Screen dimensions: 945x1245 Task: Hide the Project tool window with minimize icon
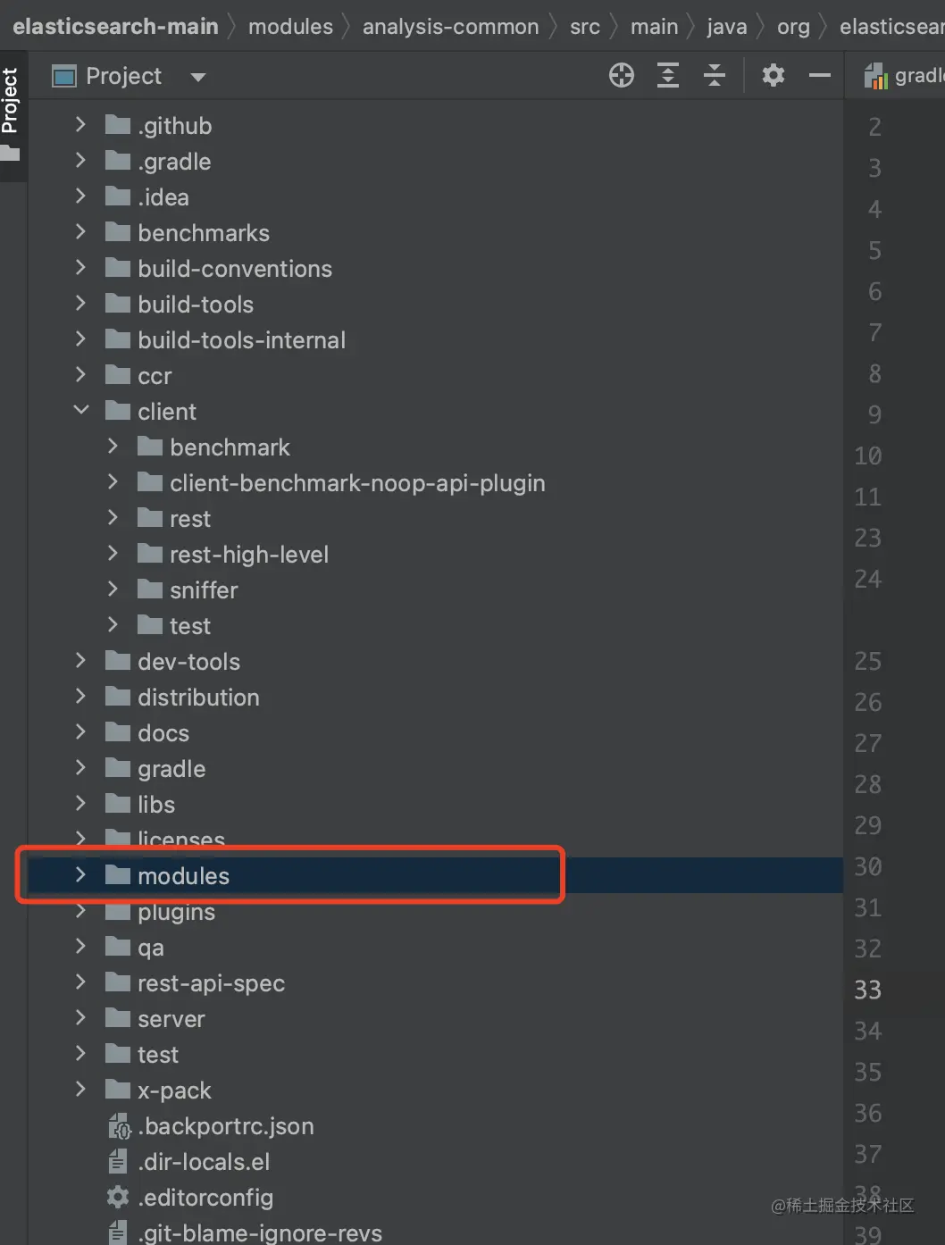coord(819,75)
